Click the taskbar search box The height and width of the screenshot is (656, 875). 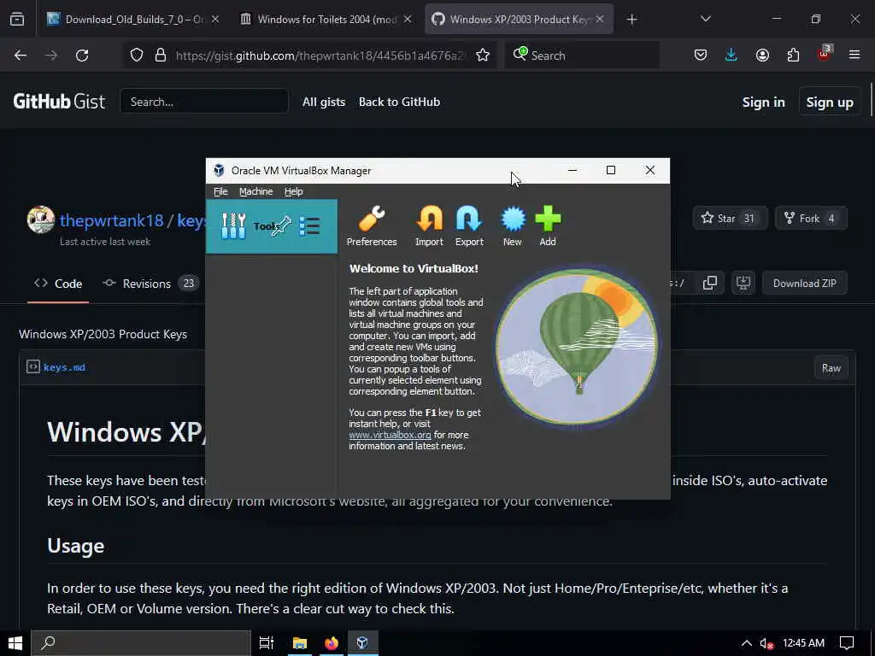point(141,643)
